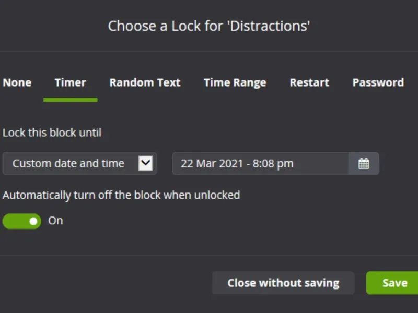418x313 pixels.
Task: Click the '22 Mar 2021 - 8:08 pm' field
Action: pyautogui.click(x=260, y=164)
